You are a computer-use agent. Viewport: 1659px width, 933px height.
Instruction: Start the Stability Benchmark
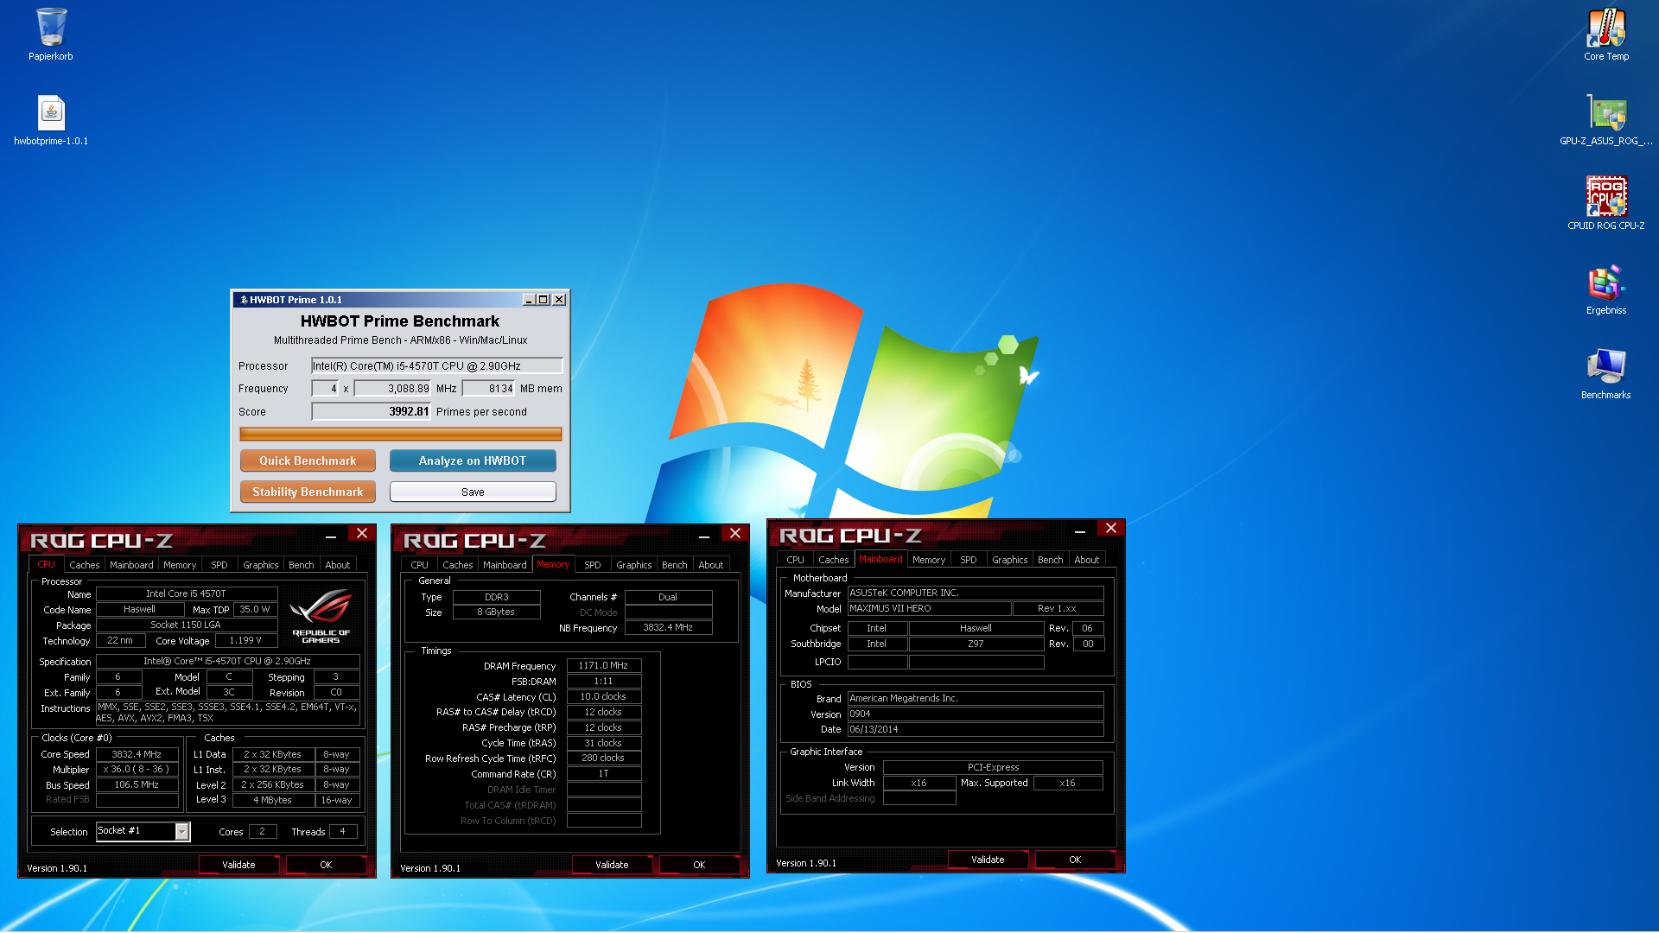(308, 492)
